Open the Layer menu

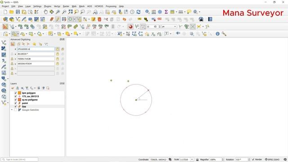pyautogui.click(x=28, y=6)
